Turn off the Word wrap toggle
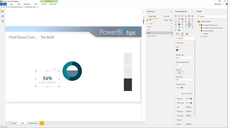Image resolution: width=228 pixels, height=128 pixels. (x=190, y=103)
